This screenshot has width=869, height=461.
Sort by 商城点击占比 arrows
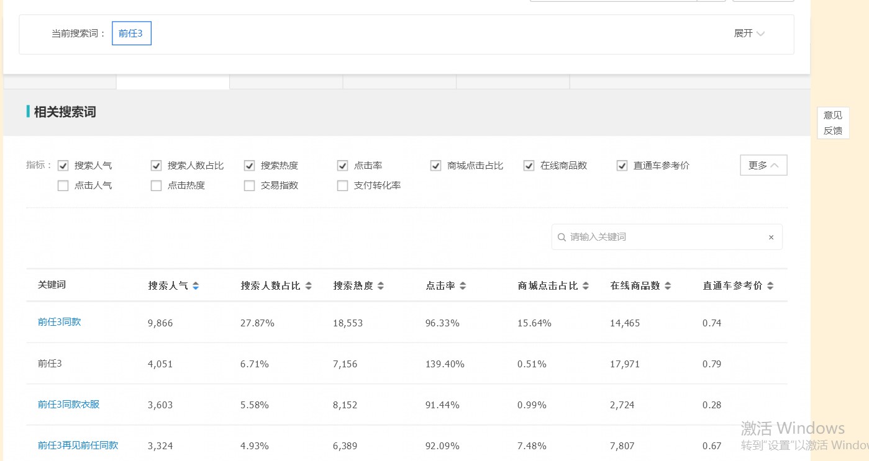585,285
